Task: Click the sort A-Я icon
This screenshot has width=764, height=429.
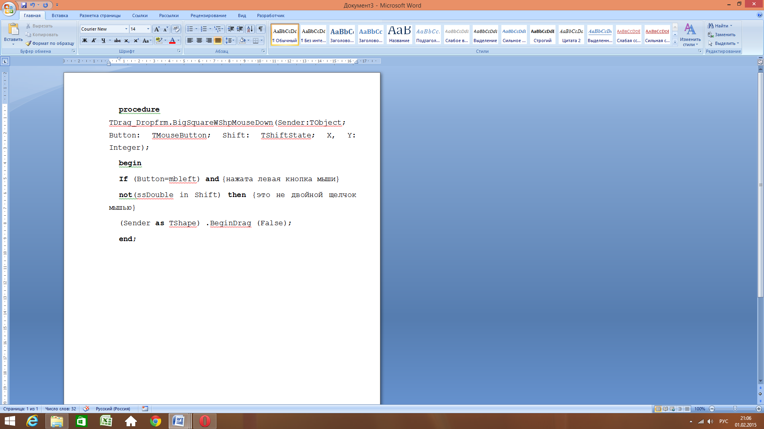Action: pos(249,29)
